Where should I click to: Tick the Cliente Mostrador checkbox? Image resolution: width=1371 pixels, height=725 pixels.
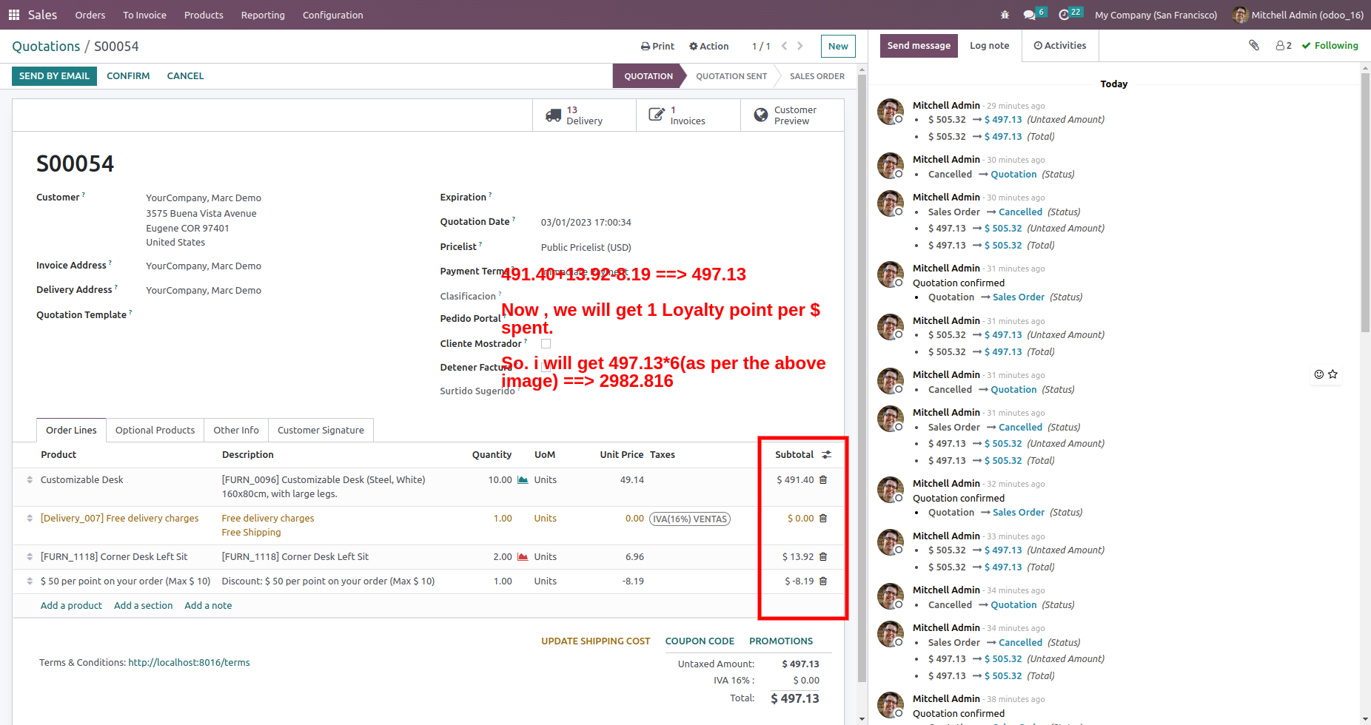tap(546, 343)
